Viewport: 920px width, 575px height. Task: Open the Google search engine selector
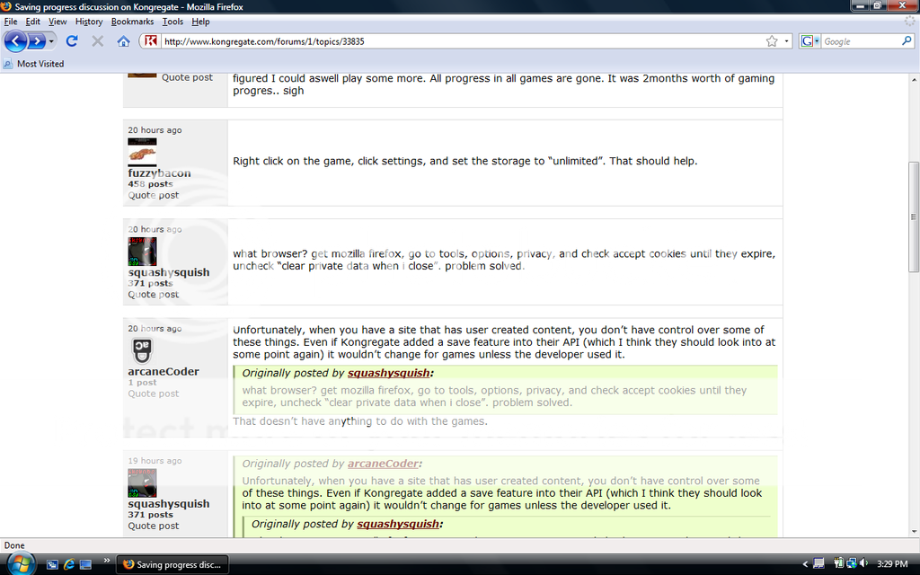click(x=809, y=41)
